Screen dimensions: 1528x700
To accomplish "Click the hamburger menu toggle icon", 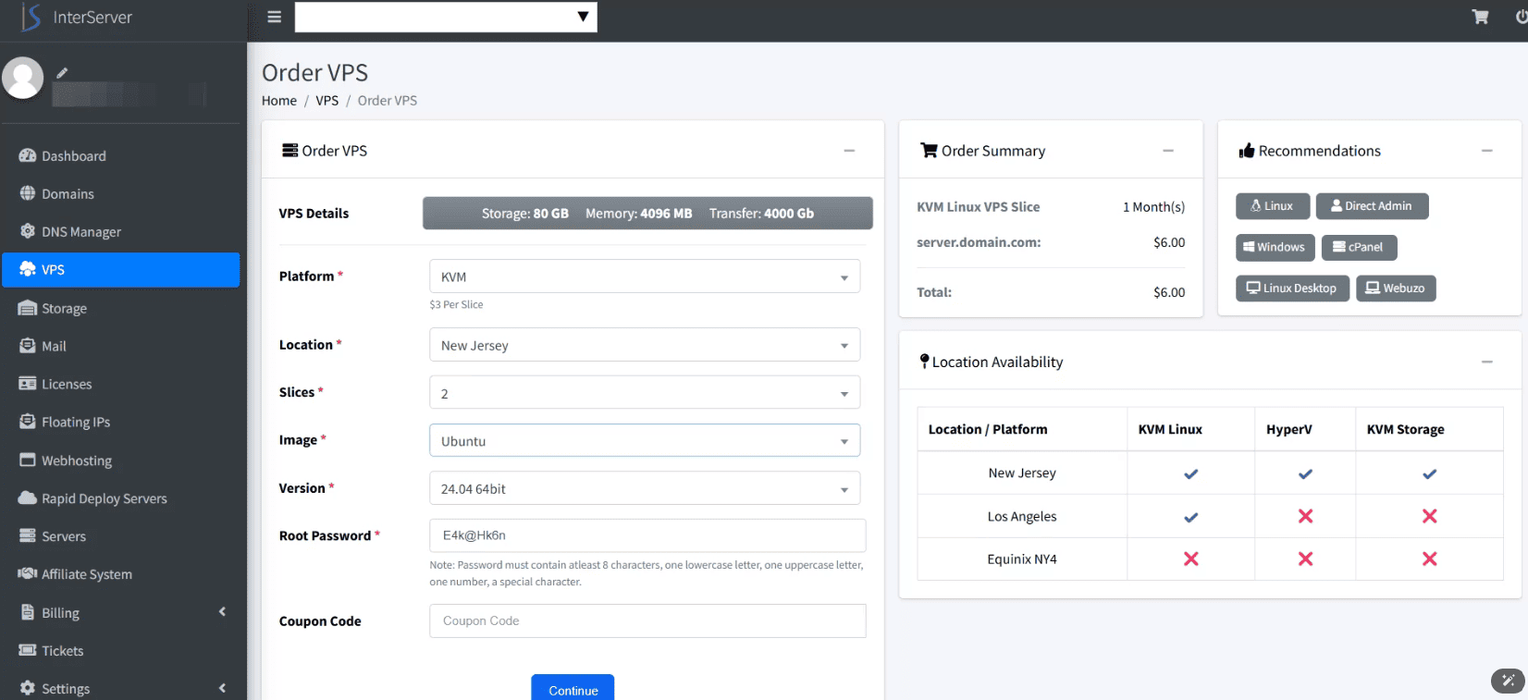I will tap(274, 17).
